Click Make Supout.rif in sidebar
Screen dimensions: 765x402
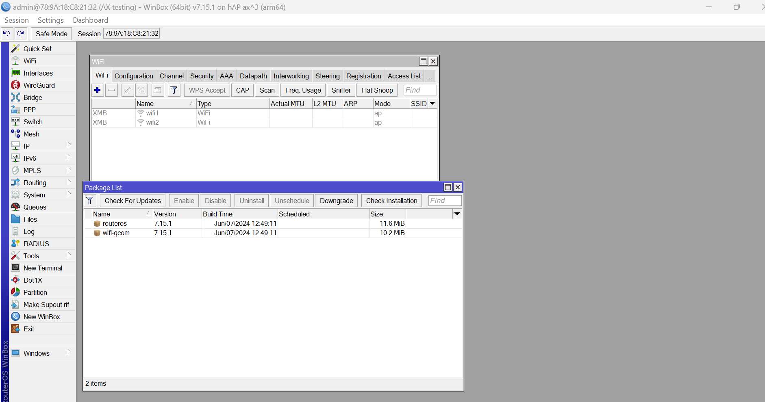(x=43, y=305)
